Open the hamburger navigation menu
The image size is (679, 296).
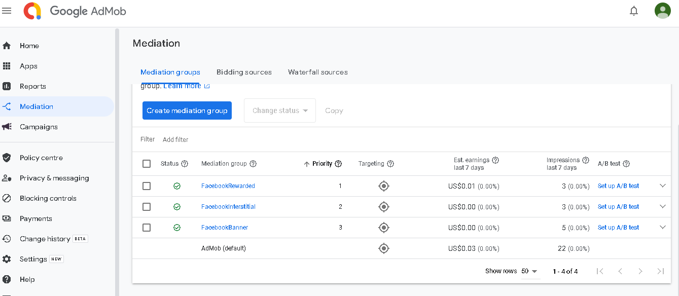tap(7, 11)
